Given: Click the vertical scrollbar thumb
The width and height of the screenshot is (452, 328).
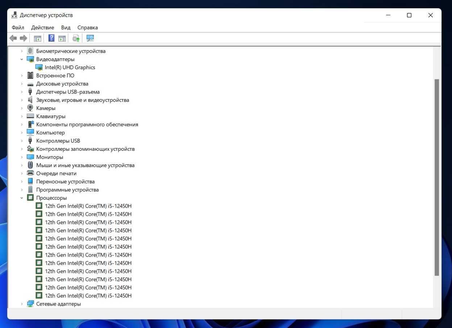Looking at the screenshot, I should point(437,178).
